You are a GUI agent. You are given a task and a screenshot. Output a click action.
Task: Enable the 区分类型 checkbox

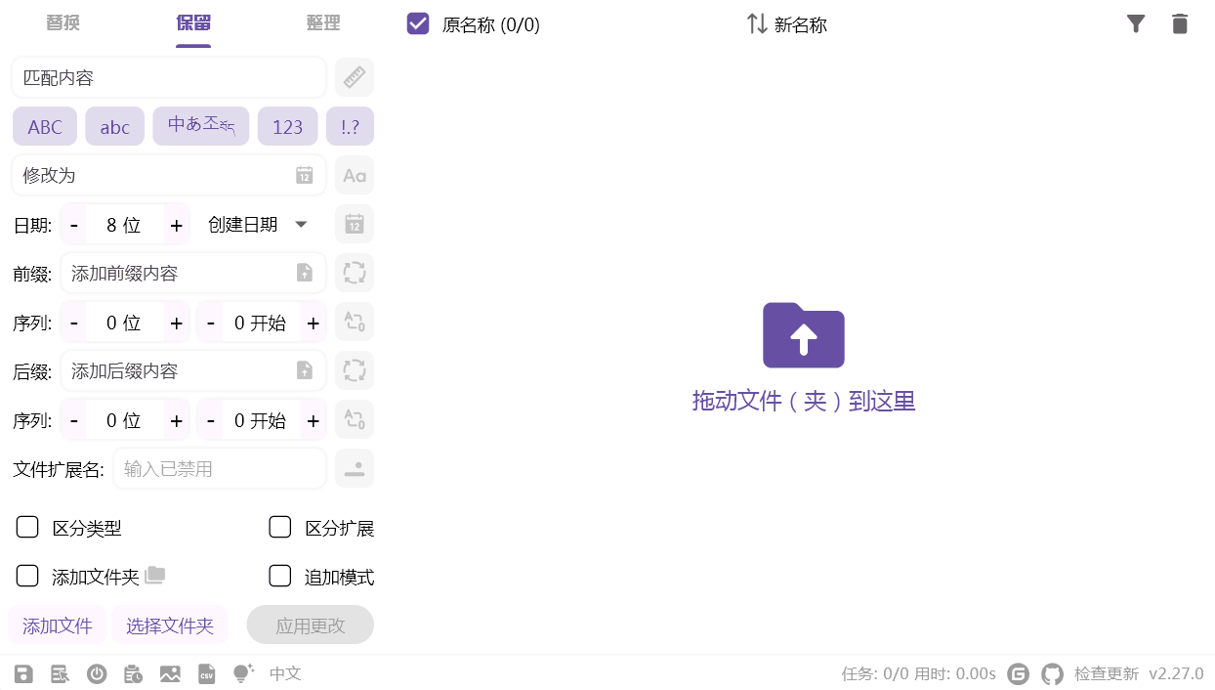[27, 528]
